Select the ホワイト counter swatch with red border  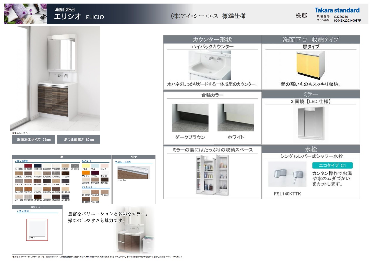click(x=37, y=229)
